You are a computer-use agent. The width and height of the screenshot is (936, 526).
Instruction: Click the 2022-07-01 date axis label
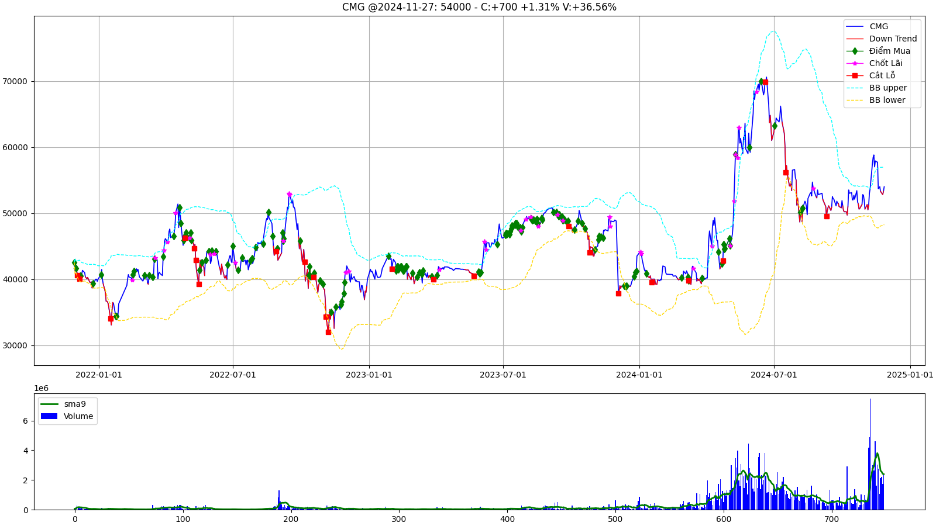point(233,375)
